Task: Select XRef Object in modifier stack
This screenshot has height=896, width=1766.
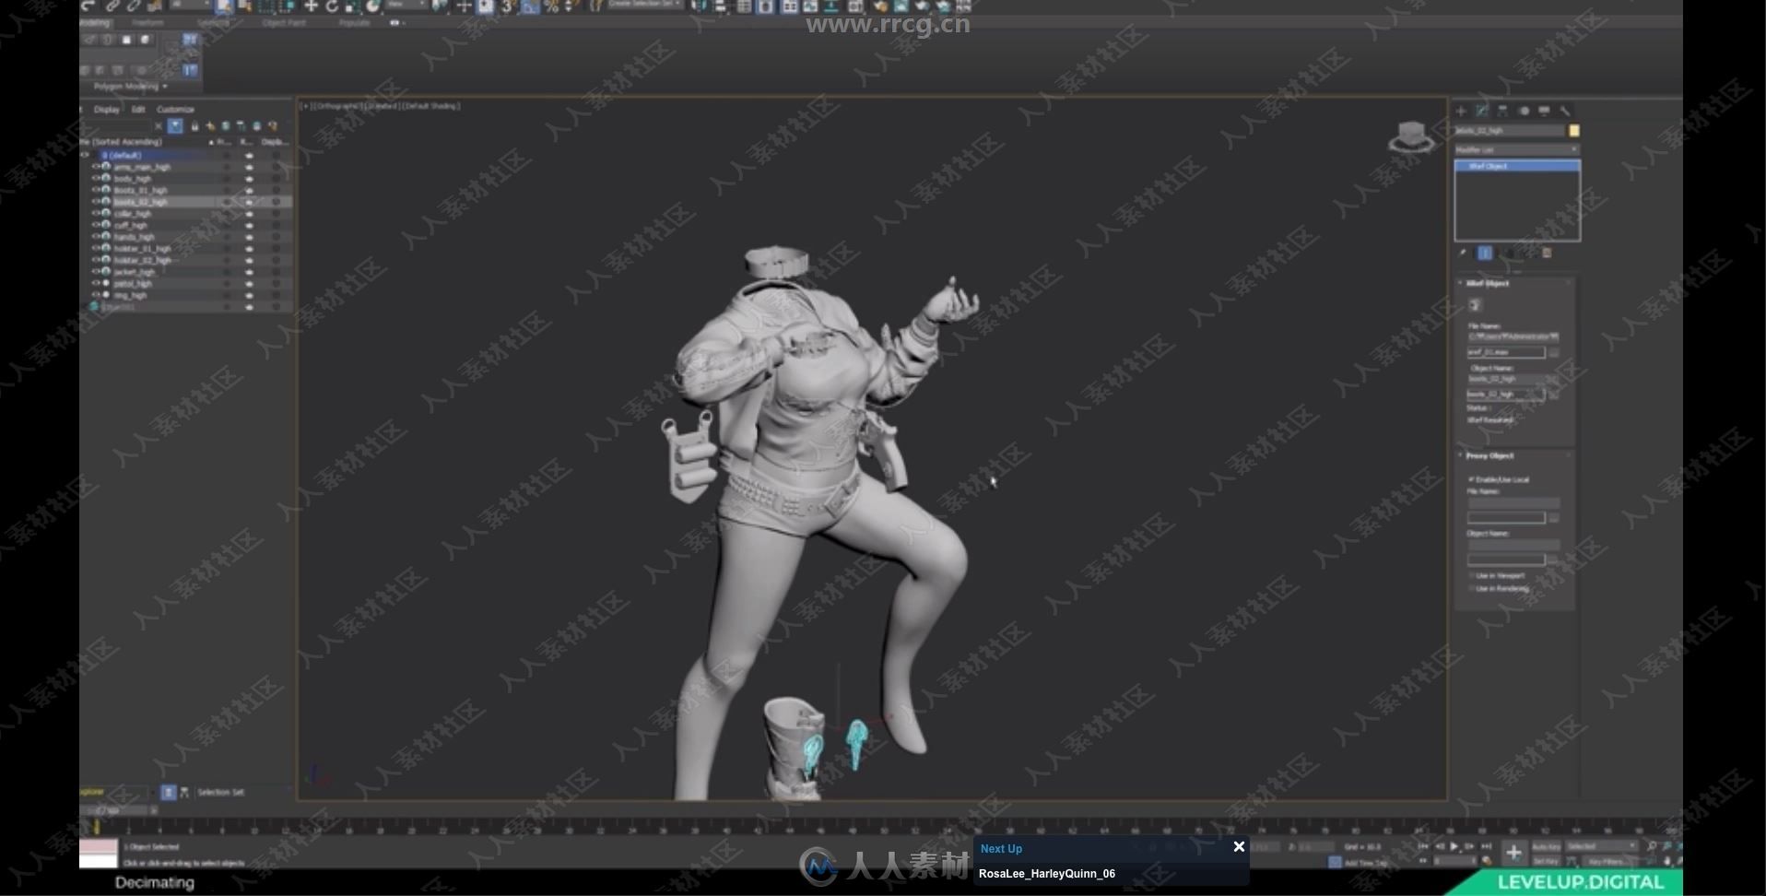Action: click(1517, 166)
